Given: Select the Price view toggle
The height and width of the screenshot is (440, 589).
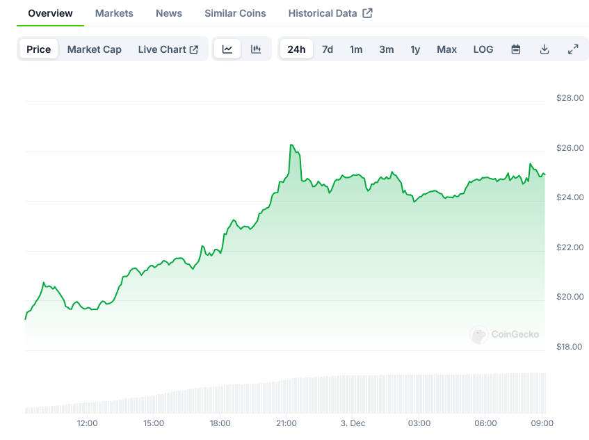Looking at the screenshot, I should coord(39,49).
